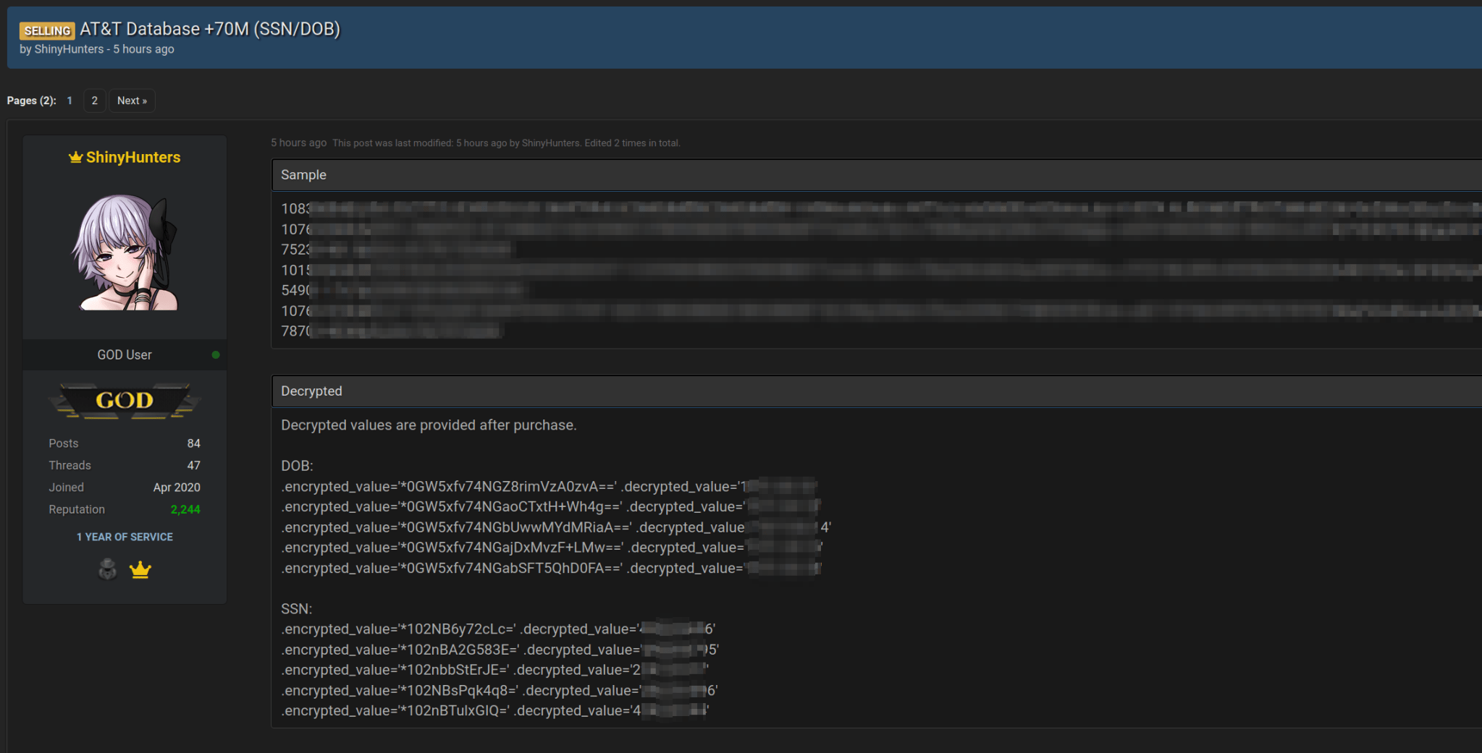Go to page 2 of thread

pos(94,101)
